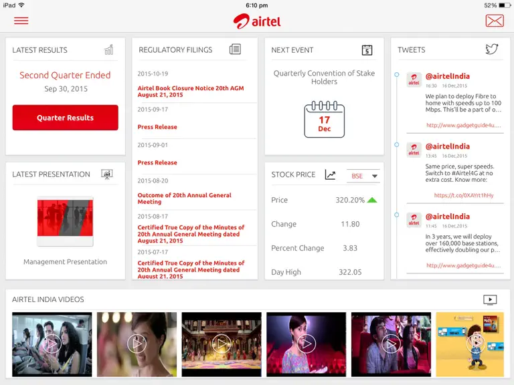Click Quarterly Convention of Stake Holders text
The width and height of the screenshot is (514, 385).
[x=324, y=78]
